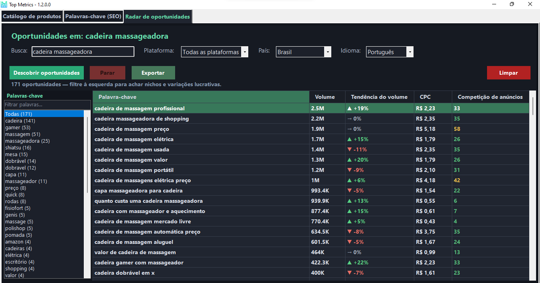Select escritório (4) filter item
Image resolution: width=540 pixels, height=283 pixels.
point(44,262)
